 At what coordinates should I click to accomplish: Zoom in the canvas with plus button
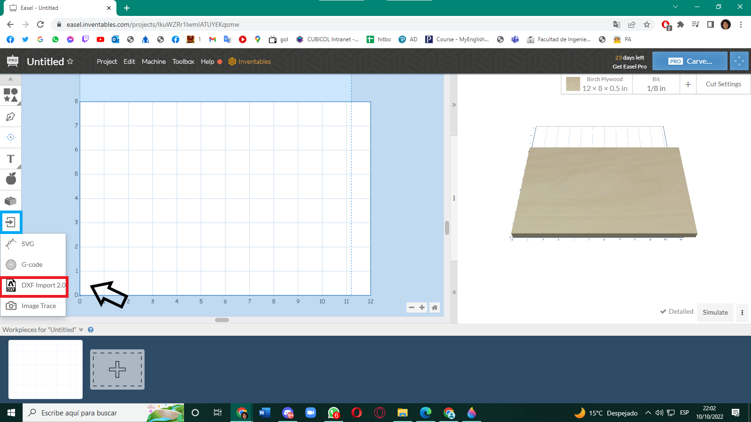pos(422,308)
